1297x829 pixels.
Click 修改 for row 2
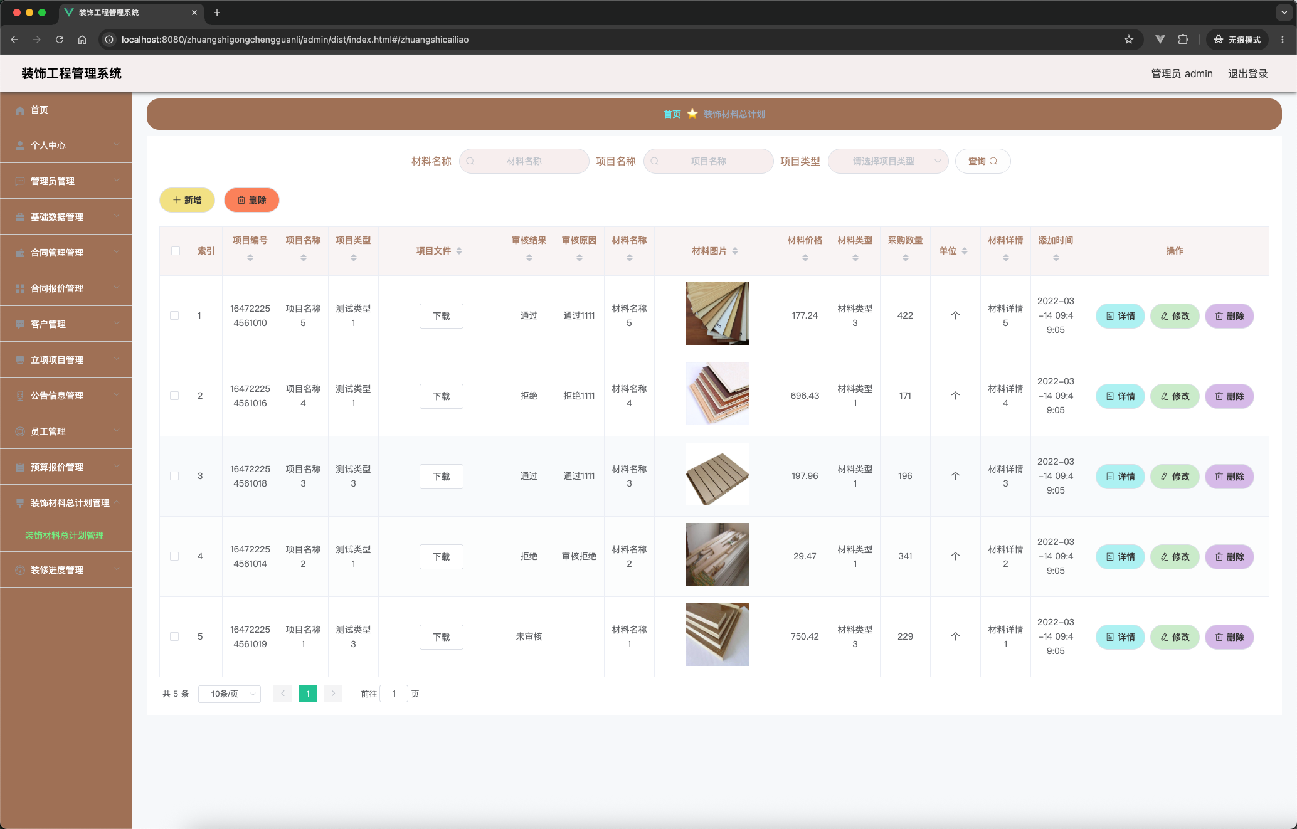(1175, 396)
